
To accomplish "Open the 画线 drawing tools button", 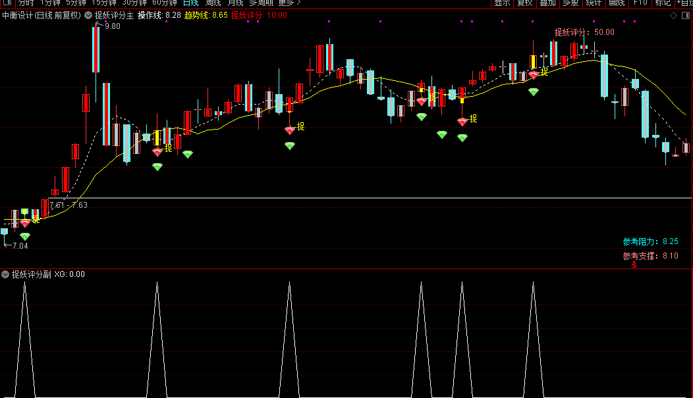I will tap(617, 3).
